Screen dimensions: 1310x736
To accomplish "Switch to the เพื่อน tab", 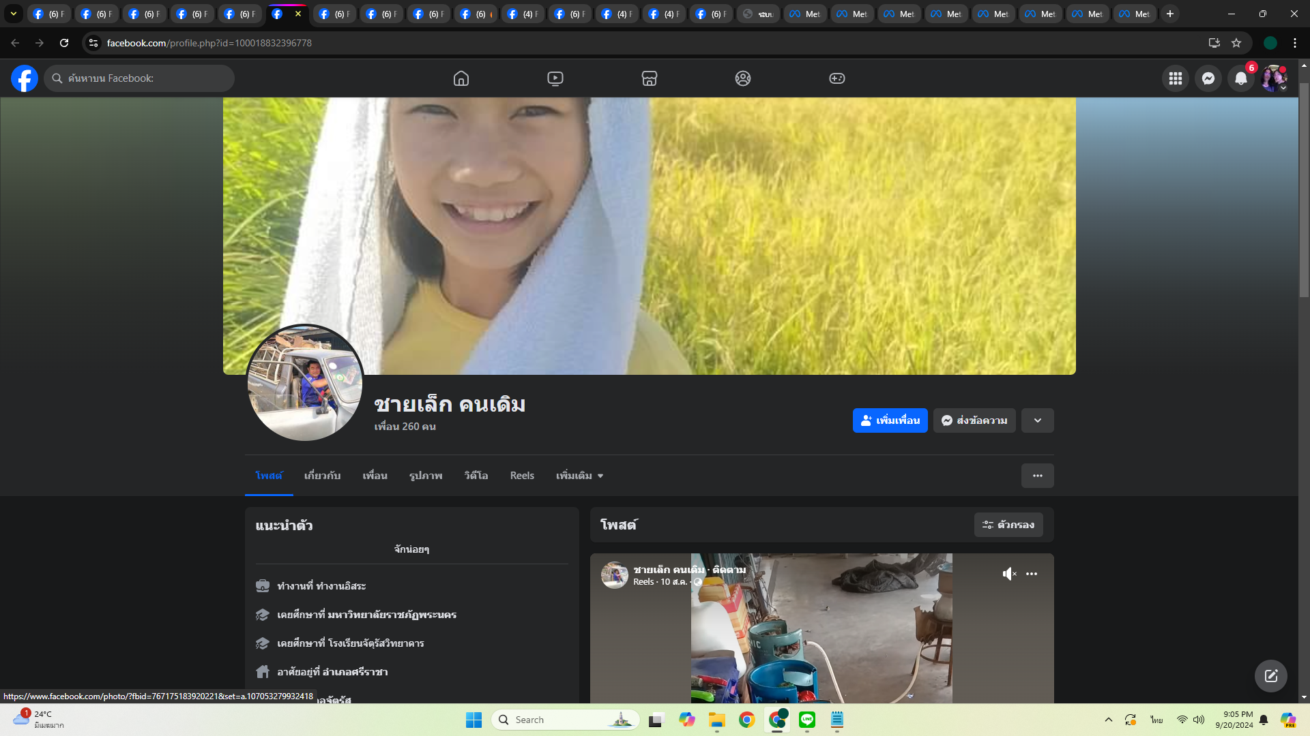I will click(375, 476).
